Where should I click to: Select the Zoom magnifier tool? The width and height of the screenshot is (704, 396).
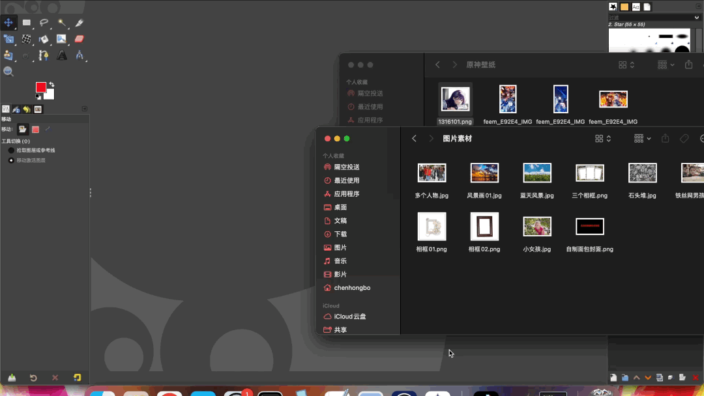pos(8,71)
